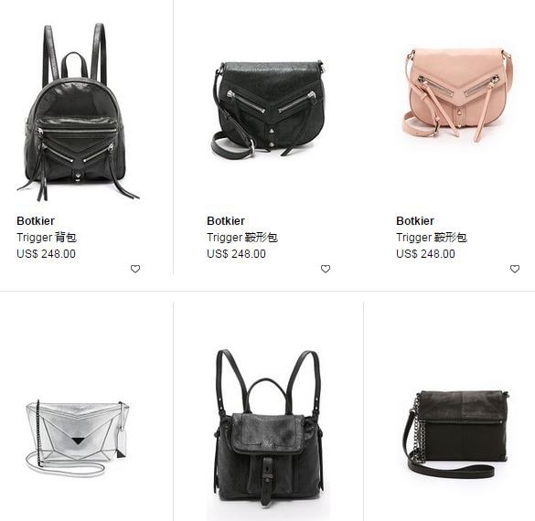Click Trigger 鞍形包 title under black saddle bag
This screenshot has width=535, height=521.
click(242, 238)
